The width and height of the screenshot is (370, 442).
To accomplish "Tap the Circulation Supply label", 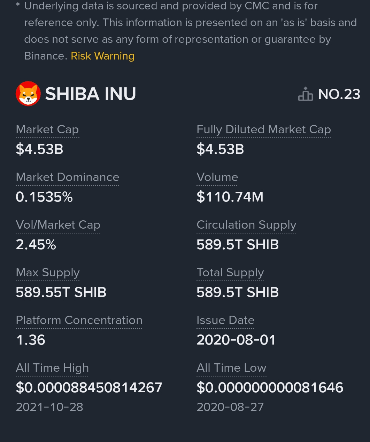I will coord(246,225).
